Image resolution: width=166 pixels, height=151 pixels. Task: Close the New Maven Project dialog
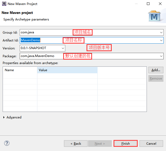(160, 4)
